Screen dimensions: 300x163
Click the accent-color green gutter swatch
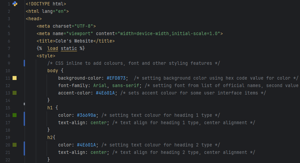point(15,93)
